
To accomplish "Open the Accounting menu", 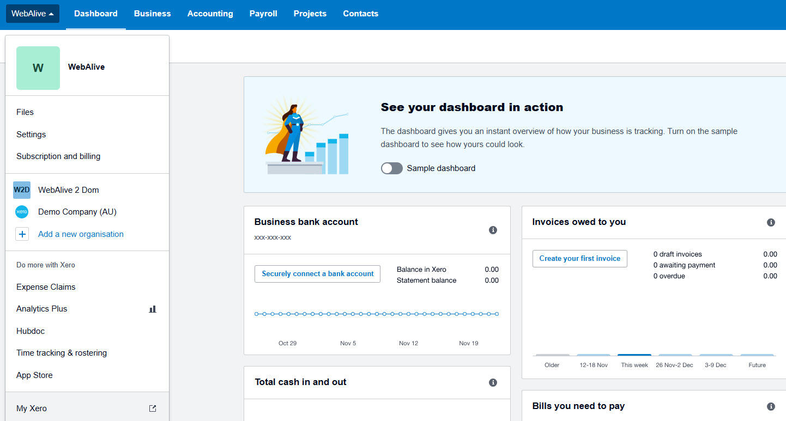I will 210,14.
